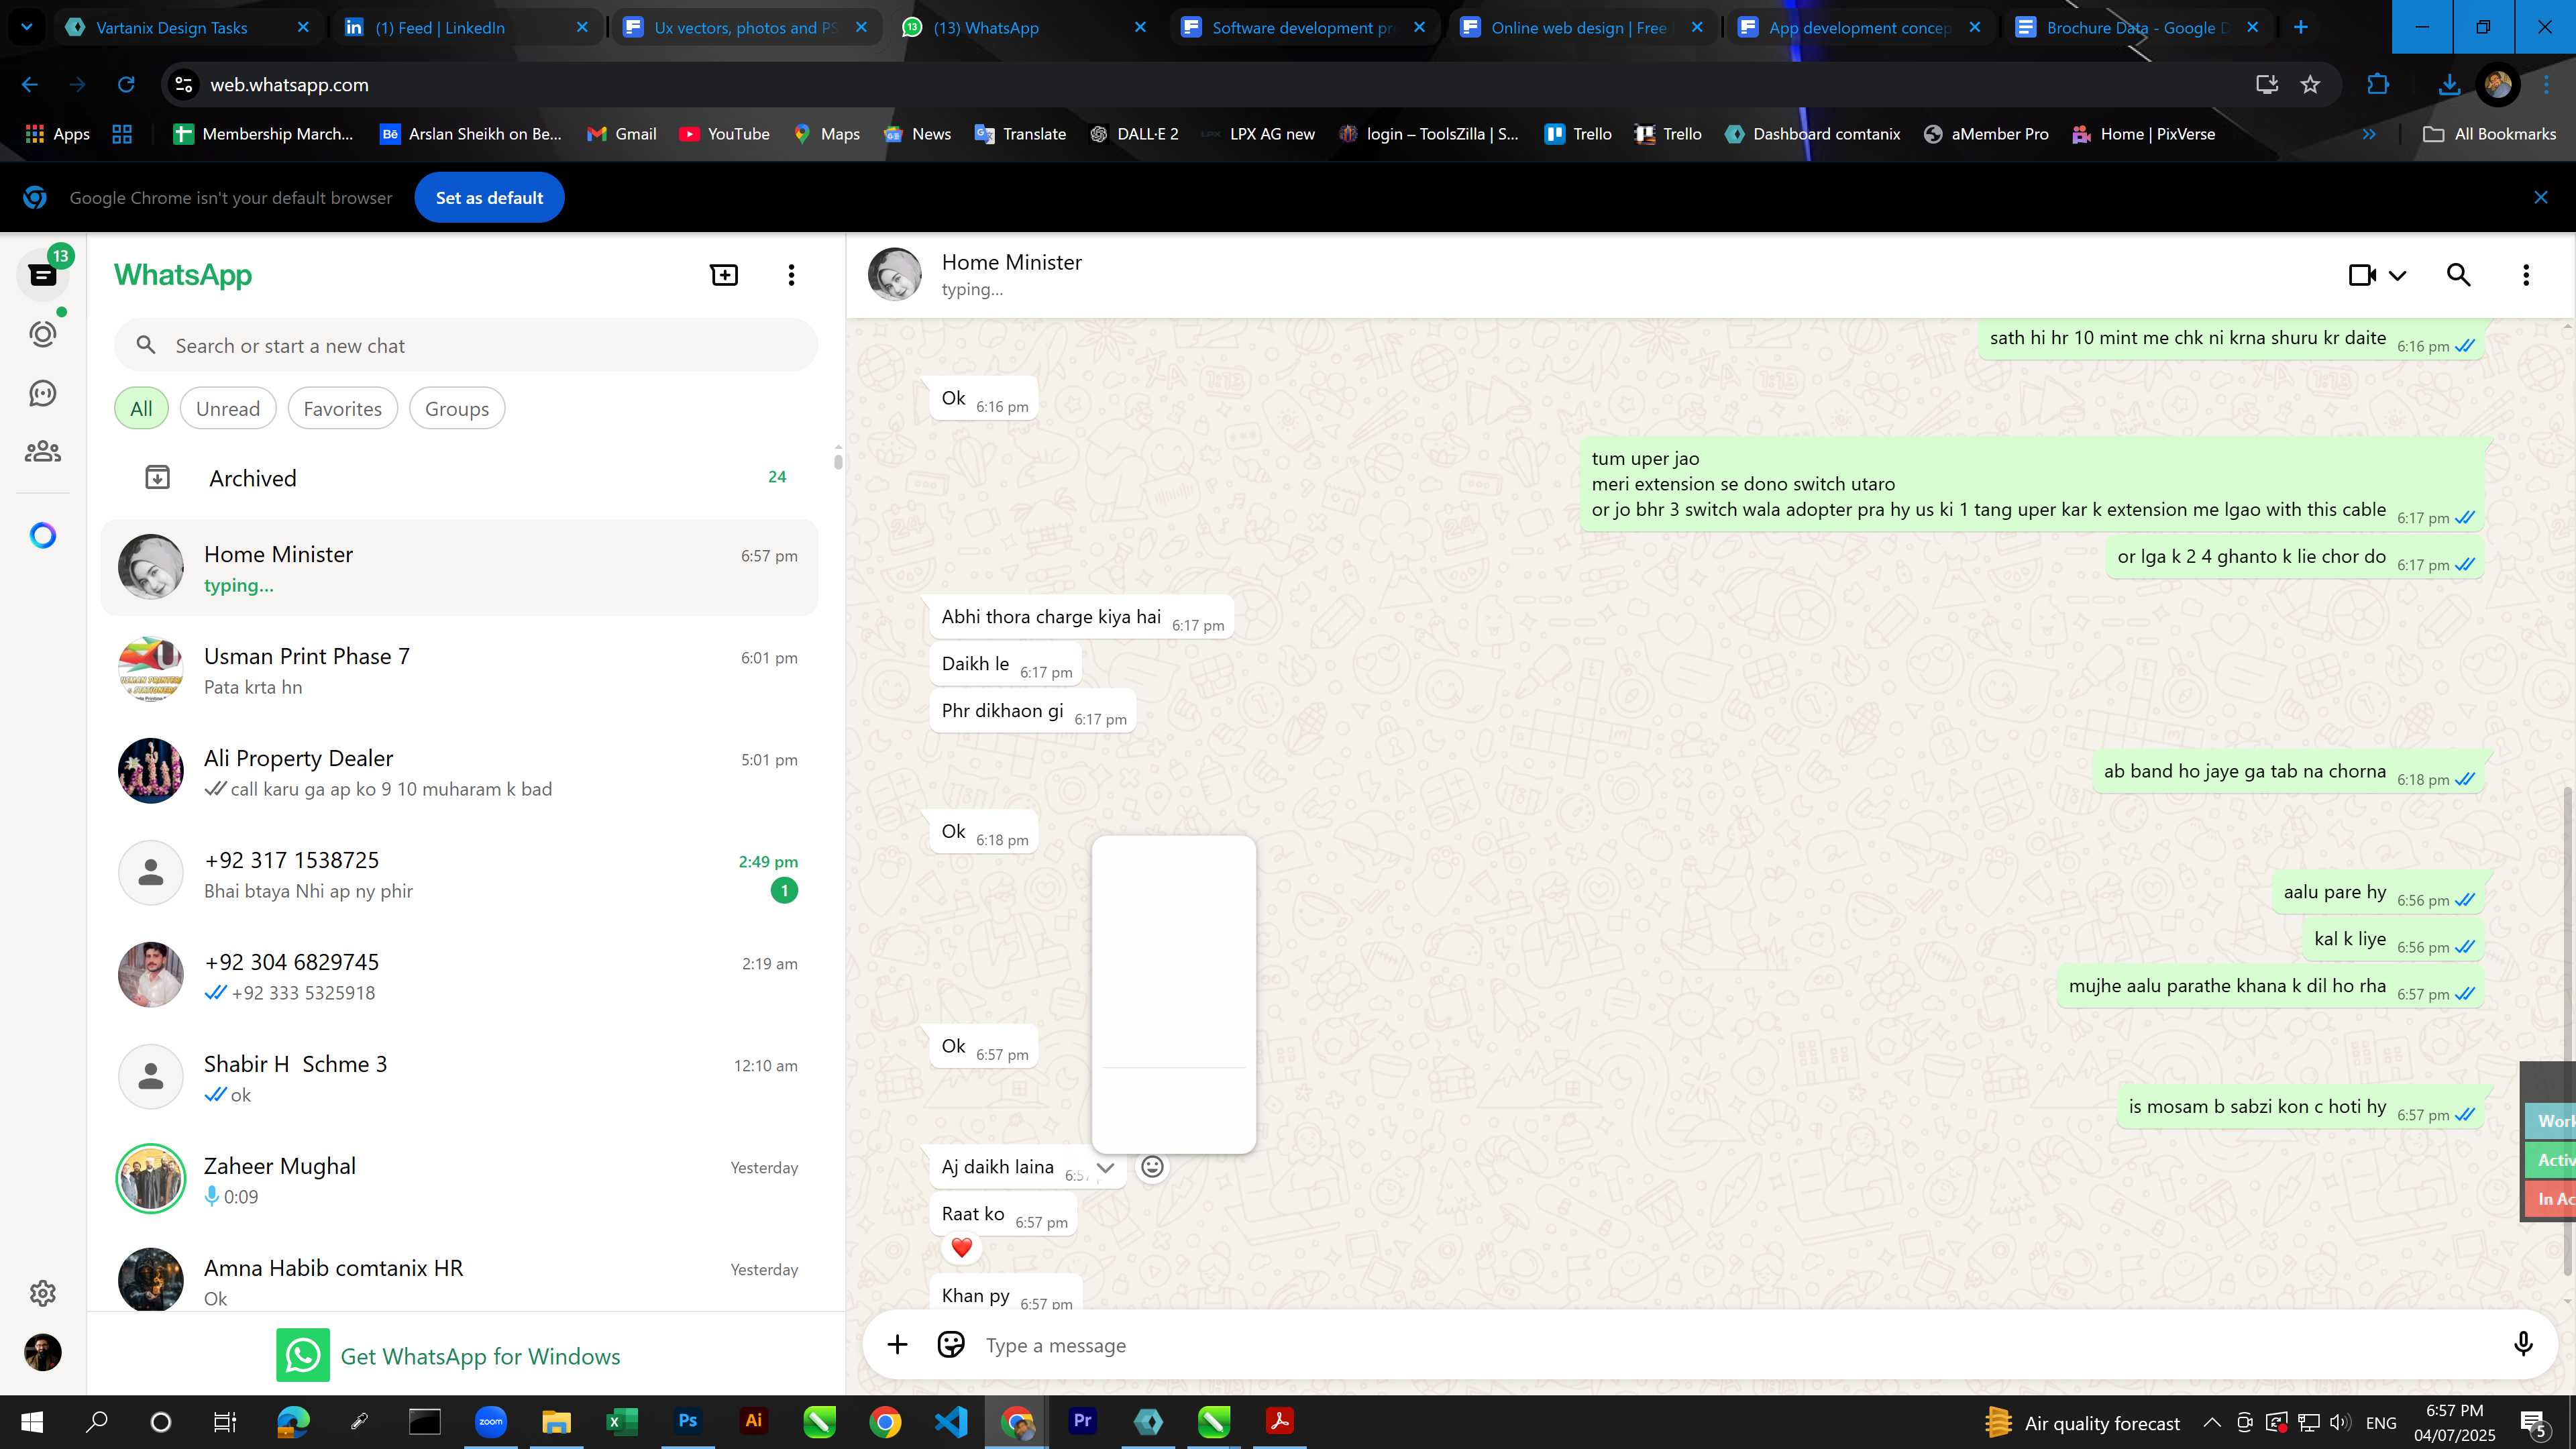Open +92 317 1538725 chat
2576x1449 pixels.
(x=460, y=874)
